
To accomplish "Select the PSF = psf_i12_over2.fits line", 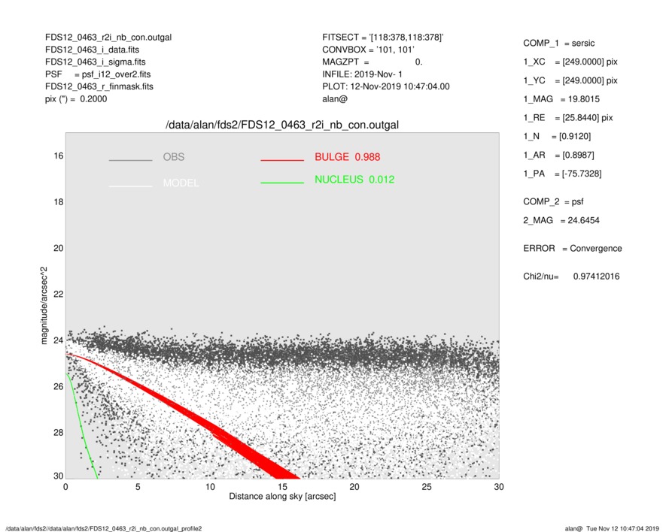I will tap(98, 74).
